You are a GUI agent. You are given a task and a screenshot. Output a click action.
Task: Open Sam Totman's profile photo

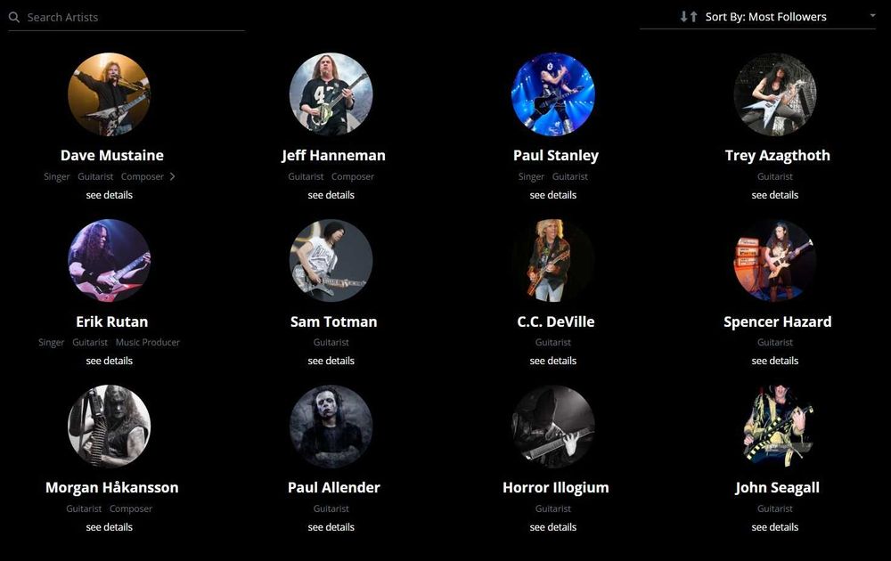[x=331, y=261]
